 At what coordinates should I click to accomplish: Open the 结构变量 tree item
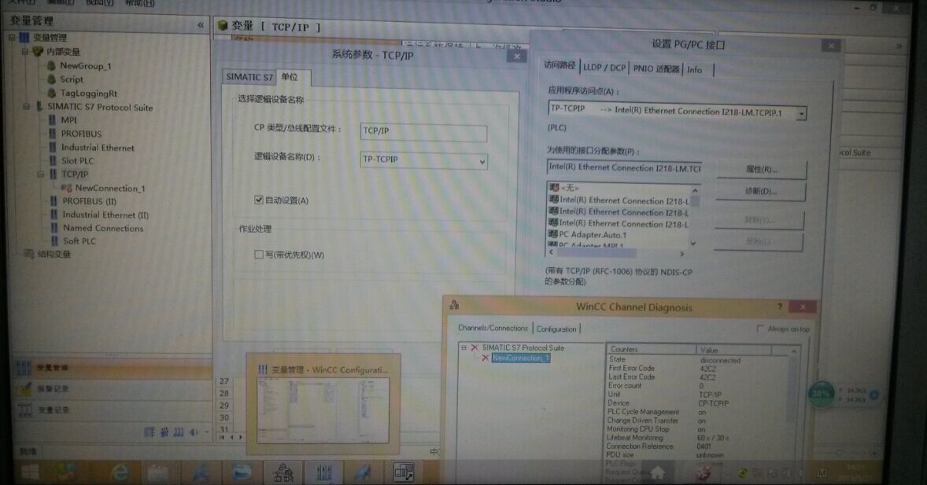54,254
